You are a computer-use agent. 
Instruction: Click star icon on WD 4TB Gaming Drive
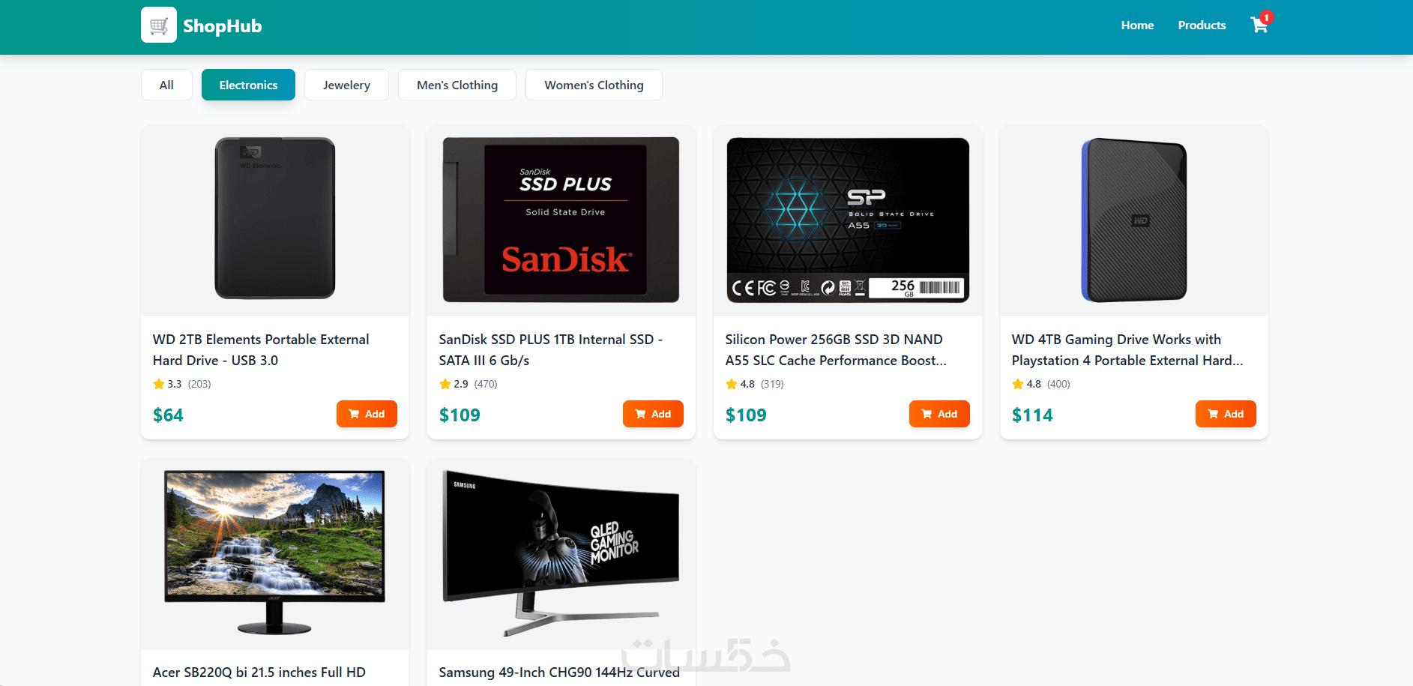1018,384
